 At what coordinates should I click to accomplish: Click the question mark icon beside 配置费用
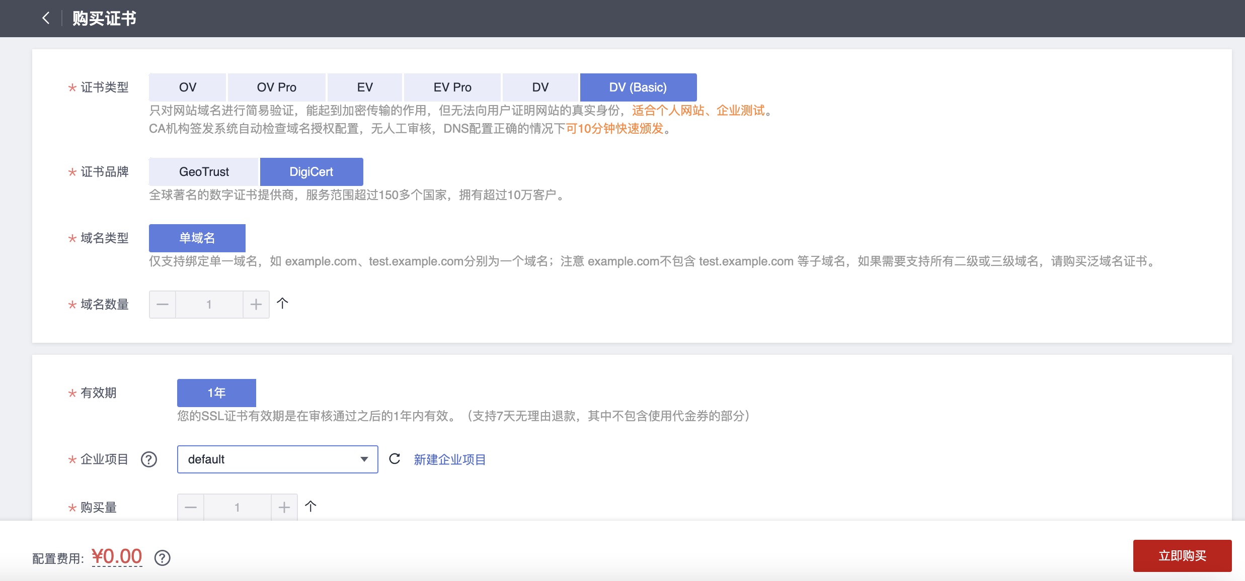click(x=162, y=558)
